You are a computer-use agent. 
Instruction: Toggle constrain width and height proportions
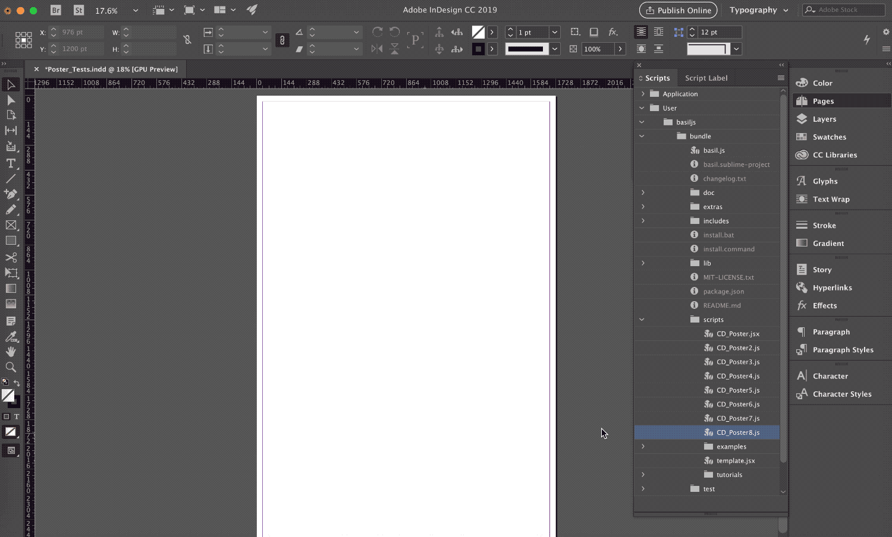187,40
